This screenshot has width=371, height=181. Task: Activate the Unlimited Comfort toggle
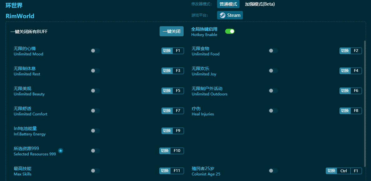click(x=95, y=111)
